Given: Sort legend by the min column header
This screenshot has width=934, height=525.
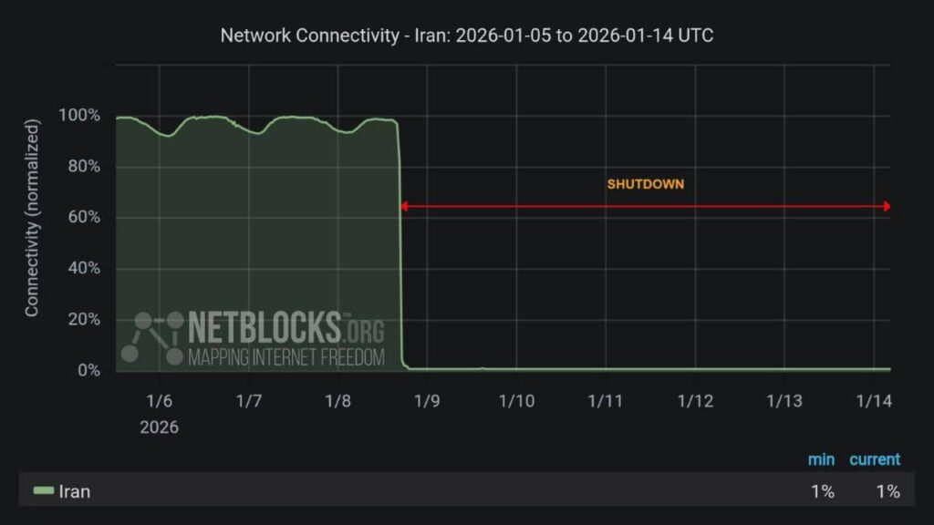Looking at the screenshot, I should 821,459.
